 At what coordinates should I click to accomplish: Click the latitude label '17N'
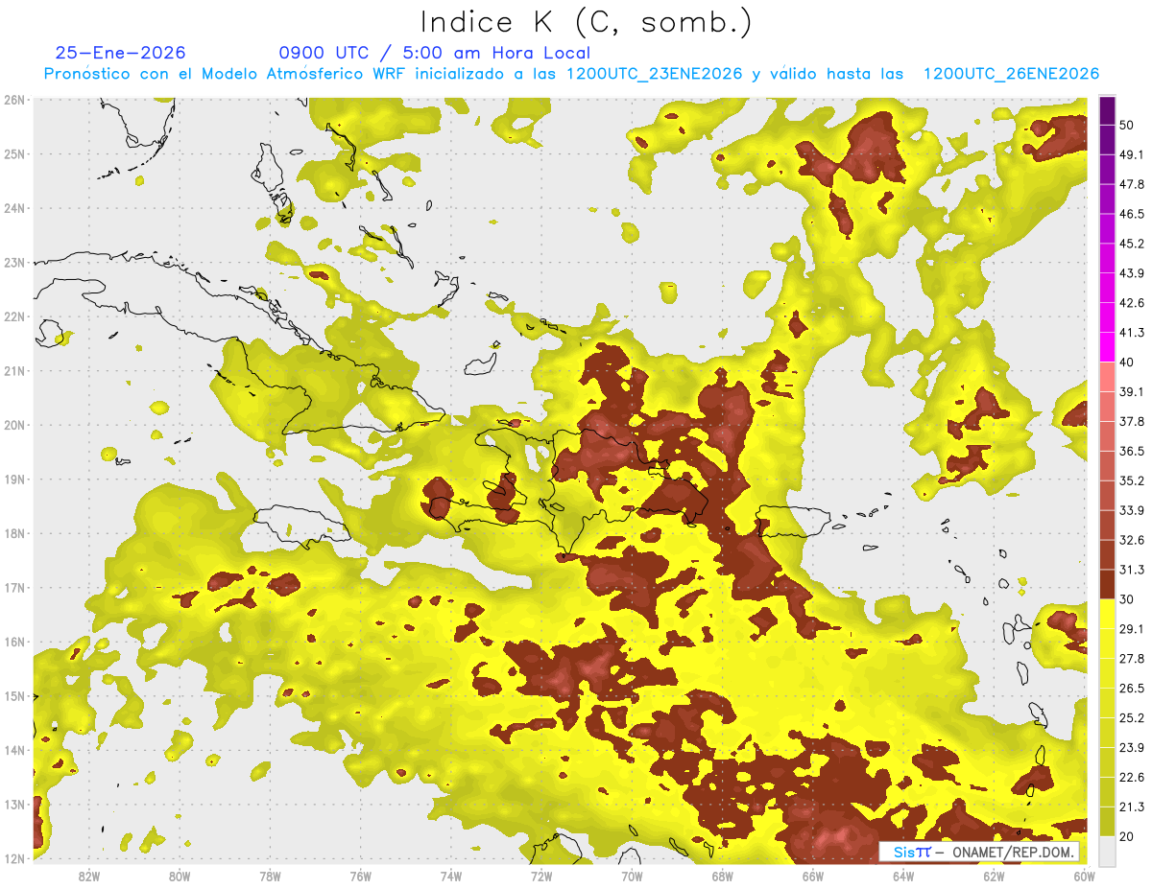[14, 588]
